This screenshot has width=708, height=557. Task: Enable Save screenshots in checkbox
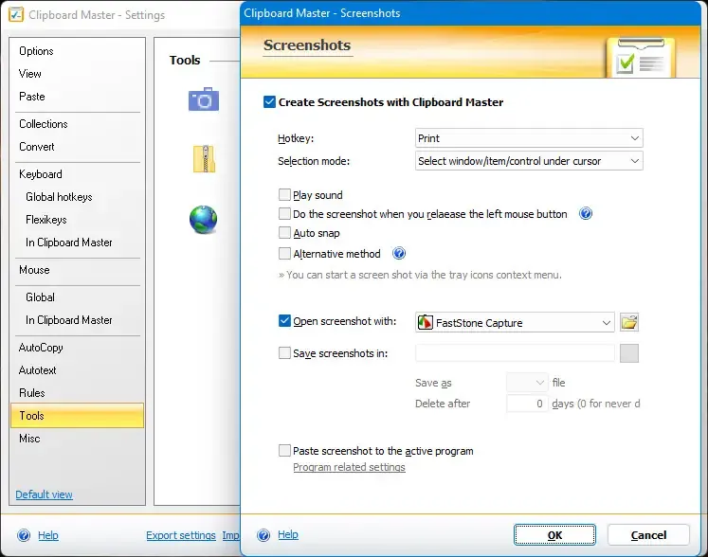coord(284,352)
